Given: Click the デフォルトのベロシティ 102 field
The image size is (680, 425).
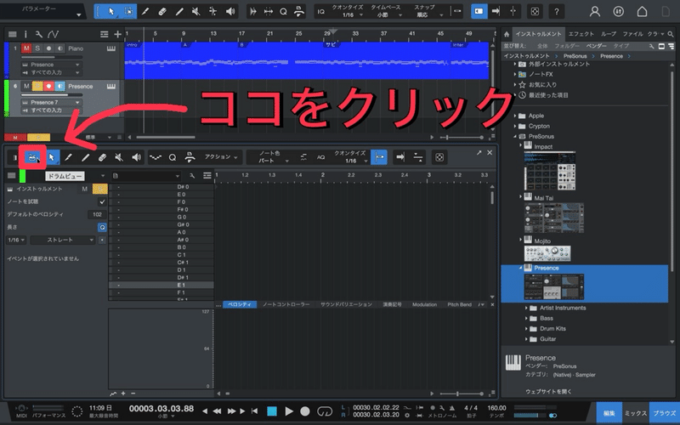Looking at the screenshot, I should pyautogui.click(x=97, y=214).
